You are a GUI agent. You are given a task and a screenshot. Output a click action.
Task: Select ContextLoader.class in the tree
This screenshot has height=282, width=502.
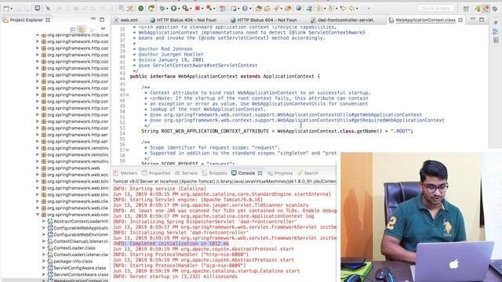pyautogui.click(x=75, y=248)
